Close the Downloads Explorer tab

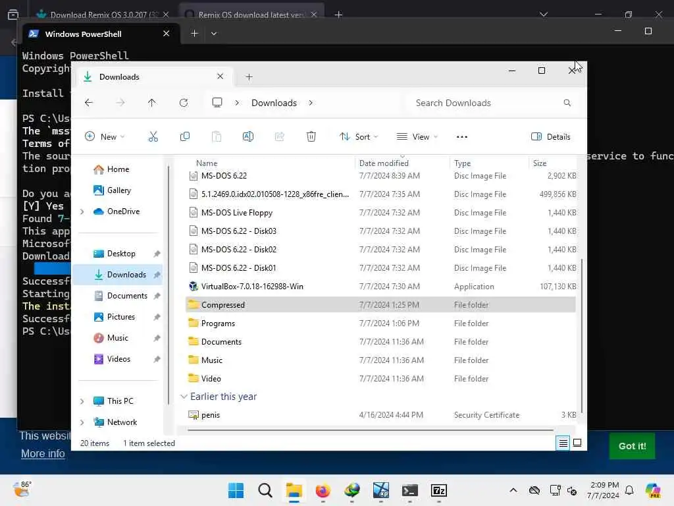pyautogui.click(x=220, y=76)
